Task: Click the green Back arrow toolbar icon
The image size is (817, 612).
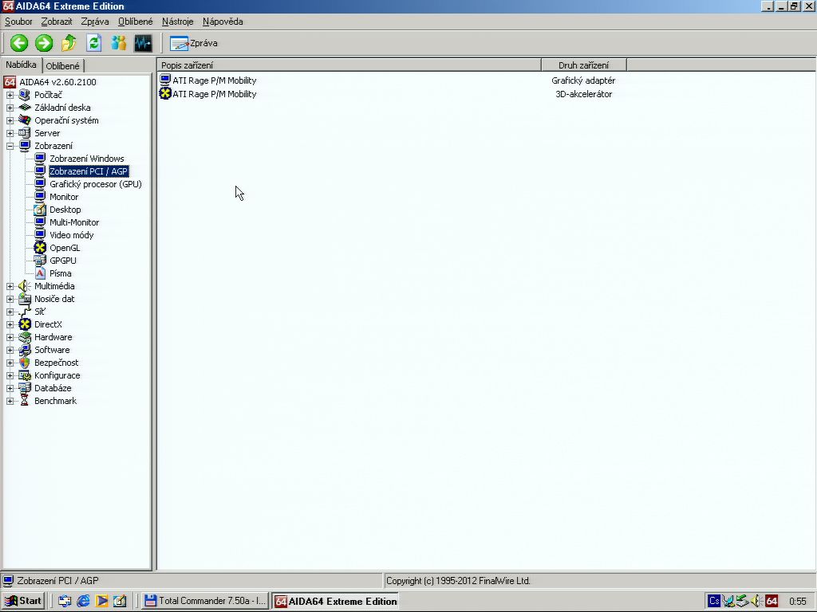Action: tap(19, 43)
